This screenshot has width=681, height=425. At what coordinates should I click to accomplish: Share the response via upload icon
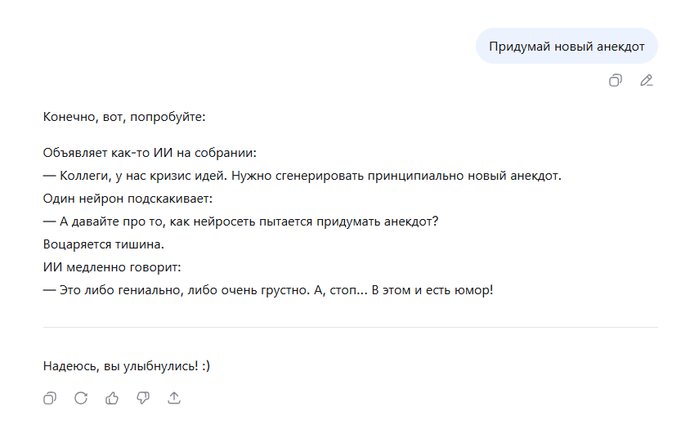174,398
